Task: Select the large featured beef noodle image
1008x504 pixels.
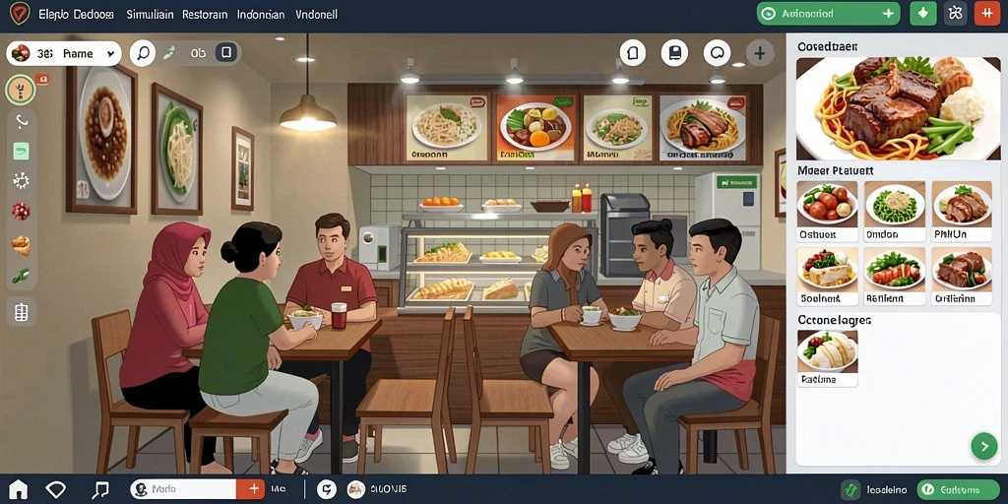Action: click(898, 108)
